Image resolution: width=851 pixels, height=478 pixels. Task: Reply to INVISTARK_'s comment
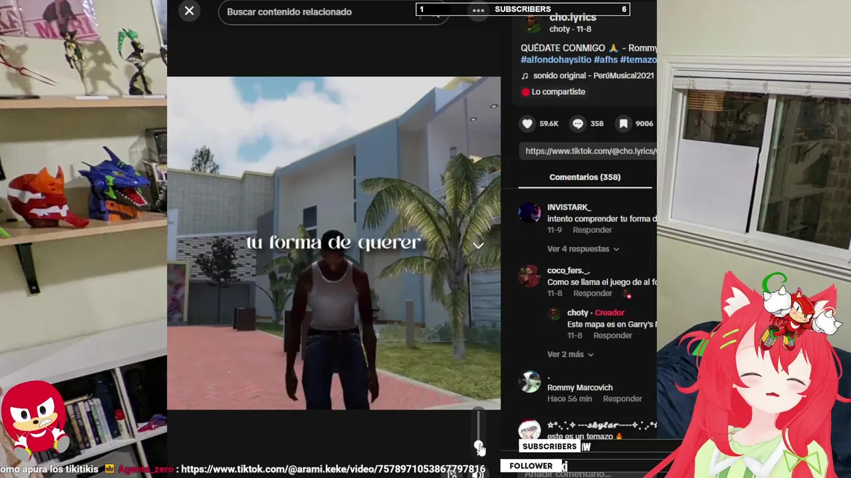pos(592,230)
